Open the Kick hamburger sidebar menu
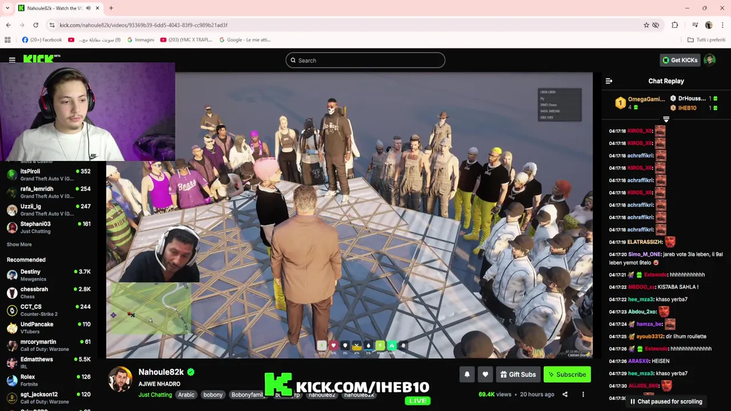Image resolution: width=731 pixels, height=411 pixels. (x=12, y=59)
